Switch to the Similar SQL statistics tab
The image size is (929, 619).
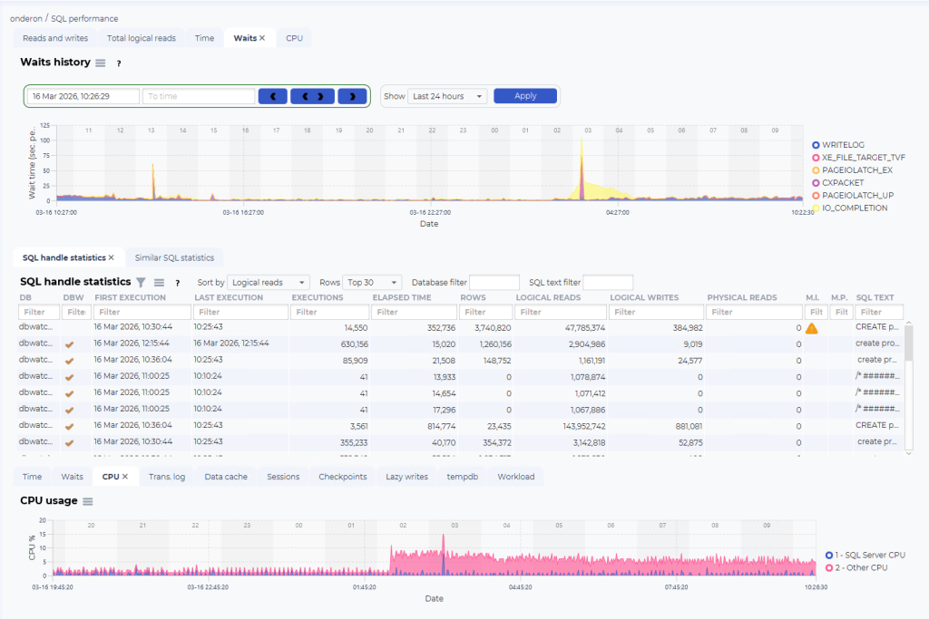174,257
